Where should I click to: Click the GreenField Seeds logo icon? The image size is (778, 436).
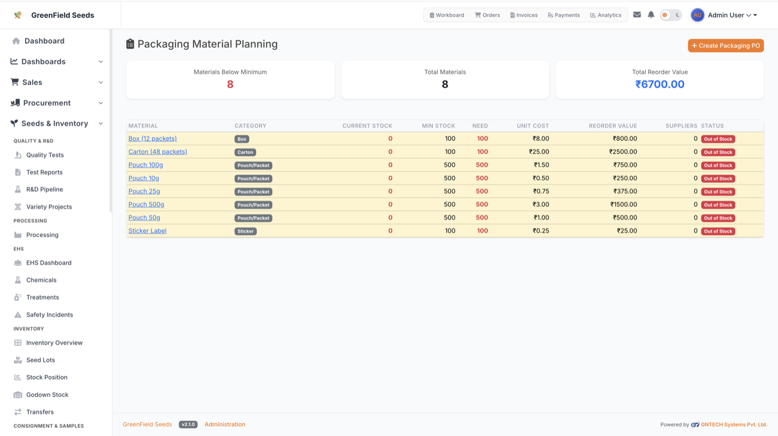tap(18, 15)
